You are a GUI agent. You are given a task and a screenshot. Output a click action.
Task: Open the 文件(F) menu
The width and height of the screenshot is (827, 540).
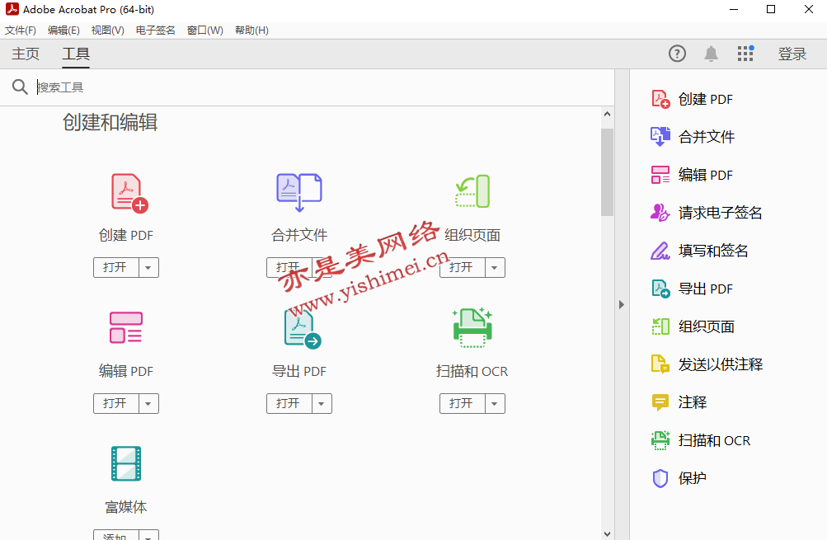[21, 30]
